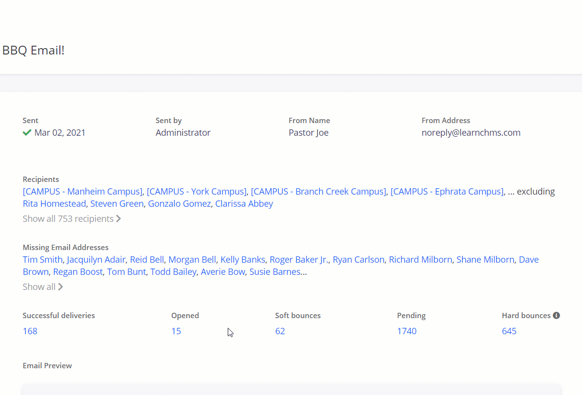The height and width of the screenshot is (395, 582).
Task: View the 62 soft bounces
Action: (280, 331)
